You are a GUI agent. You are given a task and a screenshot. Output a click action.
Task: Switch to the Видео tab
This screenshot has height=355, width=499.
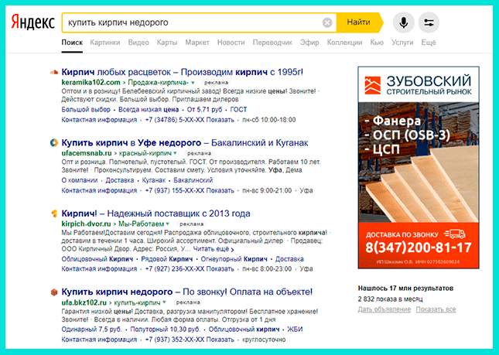click(x=138, y=43)
